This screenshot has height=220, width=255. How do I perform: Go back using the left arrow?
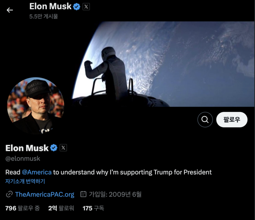(x=10, y=10)
